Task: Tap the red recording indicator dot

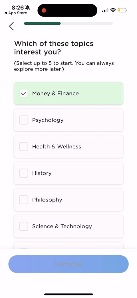Action: [44, 10]
